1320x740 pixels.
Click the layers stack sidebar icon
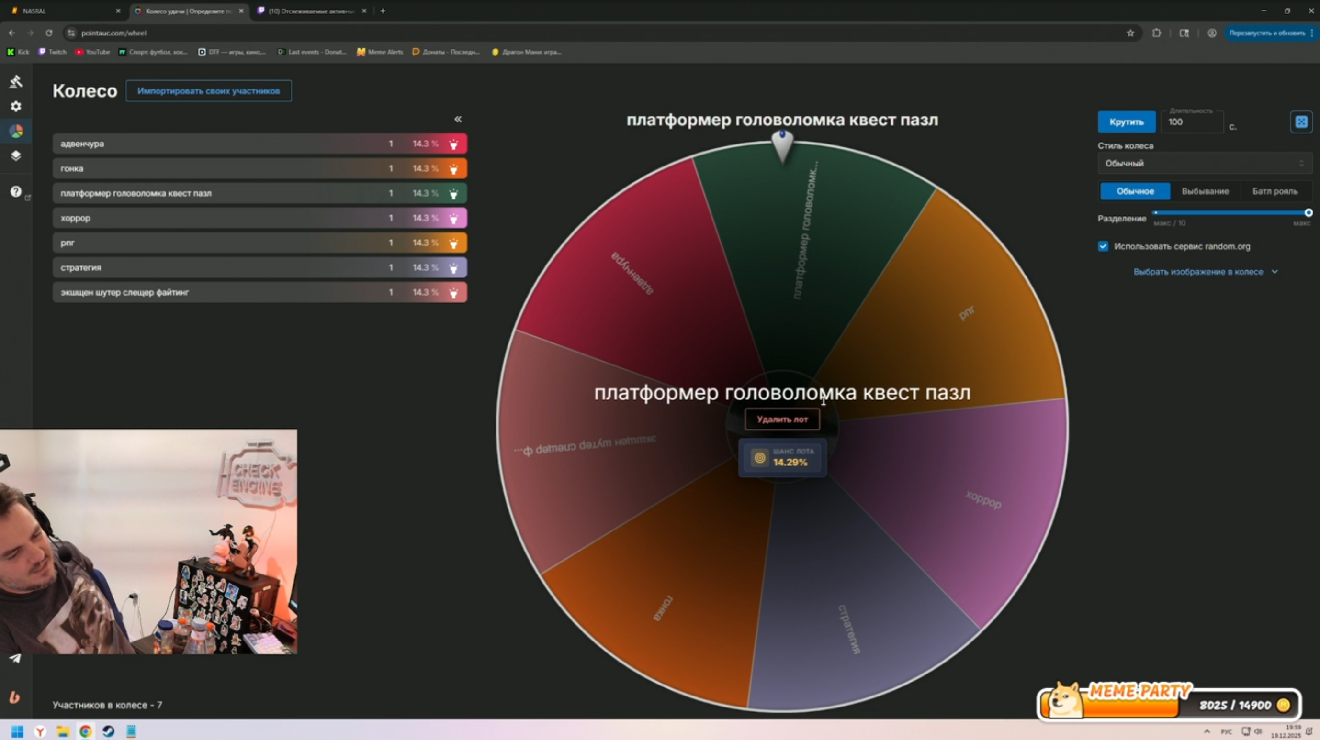(x=16, y=155)
